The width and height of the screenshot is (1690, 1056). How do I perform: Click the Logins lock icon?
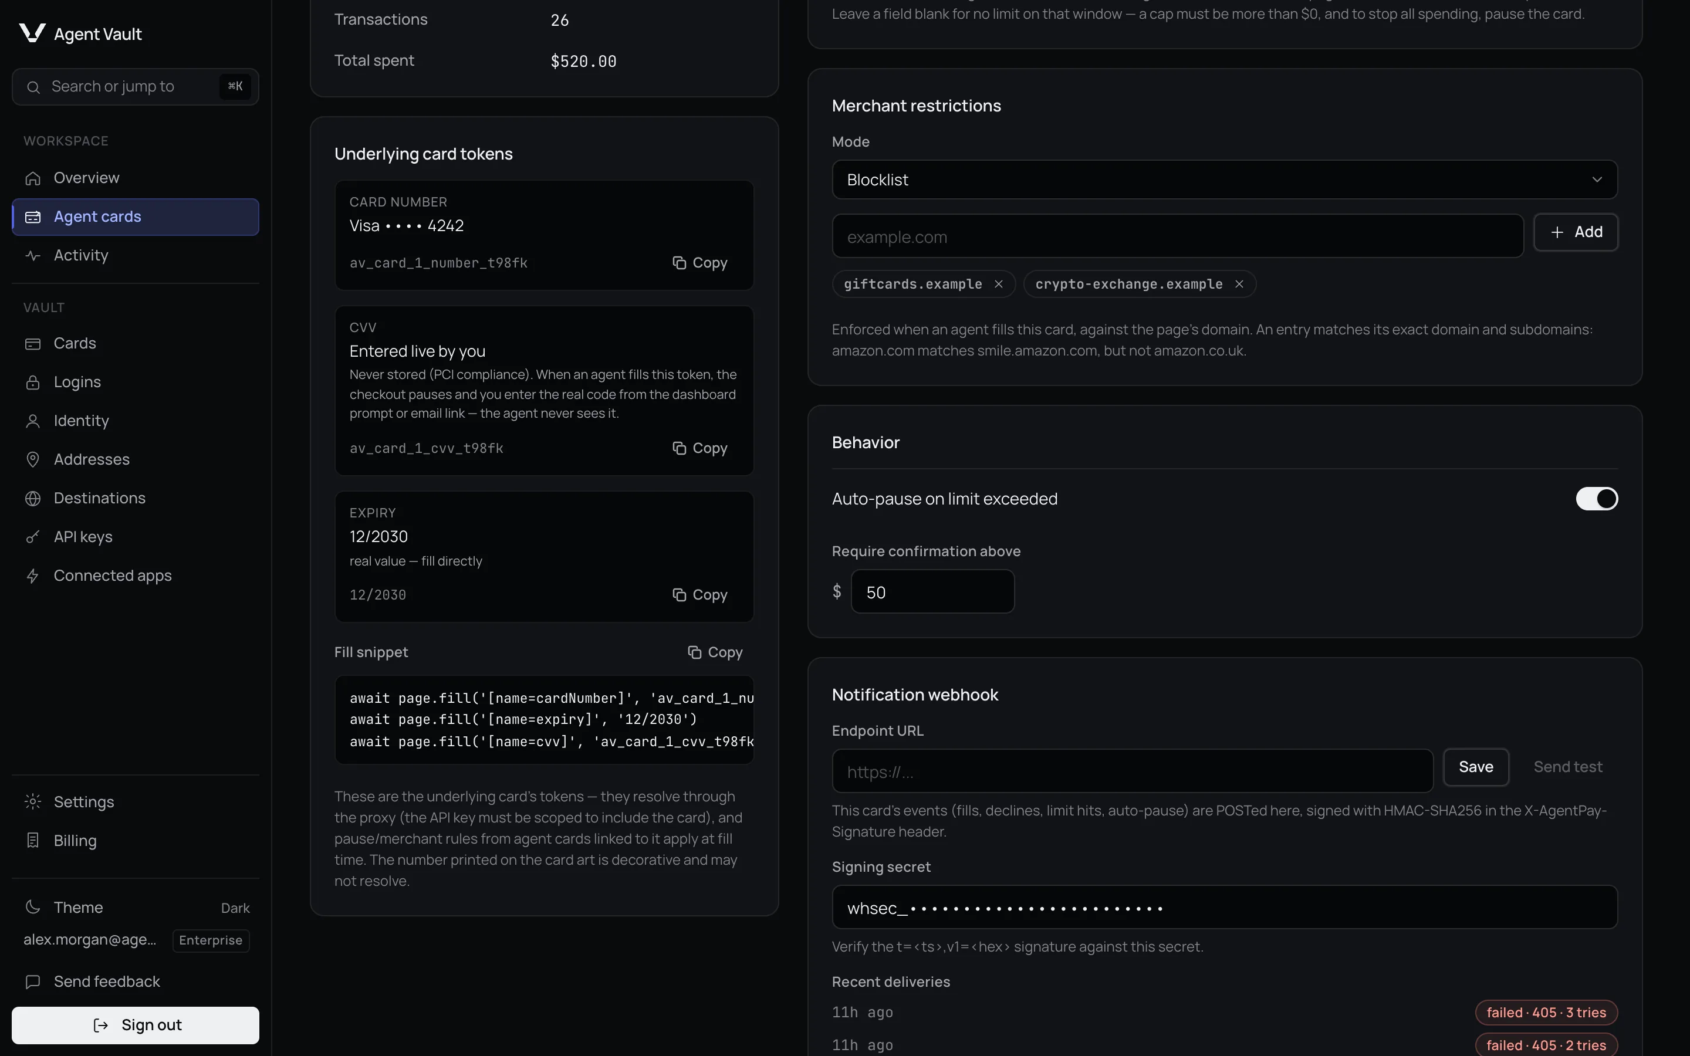click(33, 382)
